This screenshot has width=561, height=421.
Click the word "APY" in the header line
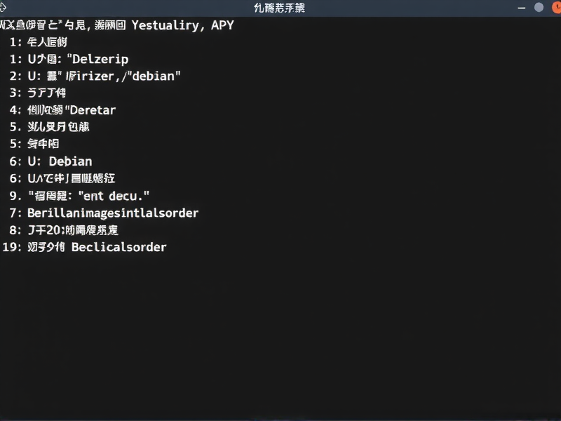click(x=222, y=25)
